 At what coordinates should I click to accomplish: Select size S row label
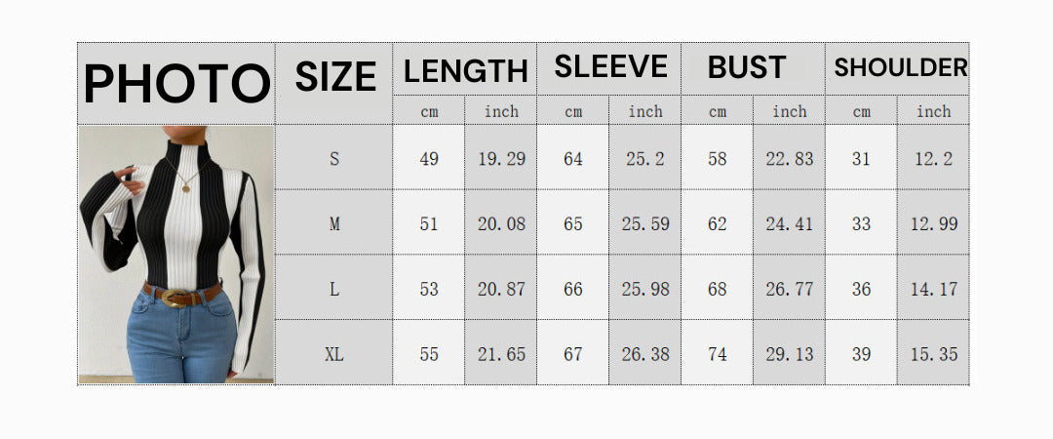coord(334,159)
